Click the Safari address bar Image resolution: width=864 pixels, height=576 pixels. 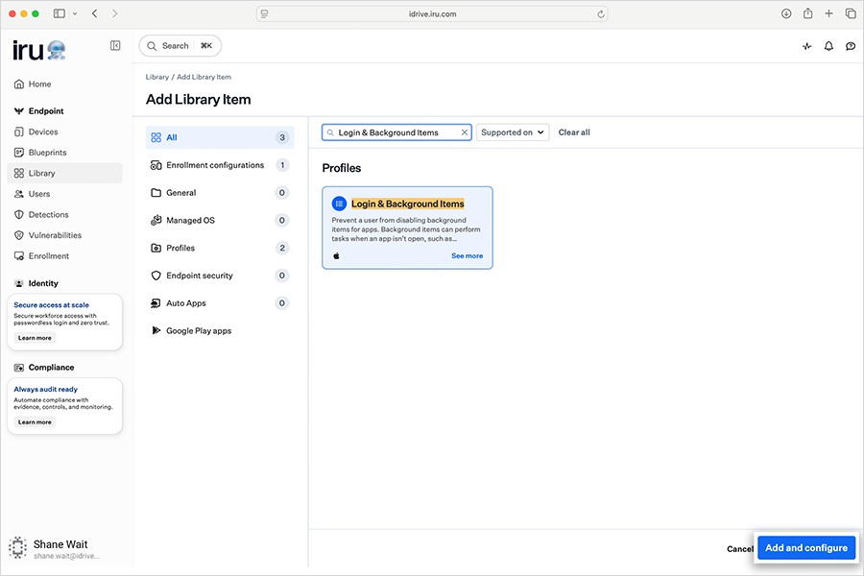pyautogui.click(x=432, y=13)
